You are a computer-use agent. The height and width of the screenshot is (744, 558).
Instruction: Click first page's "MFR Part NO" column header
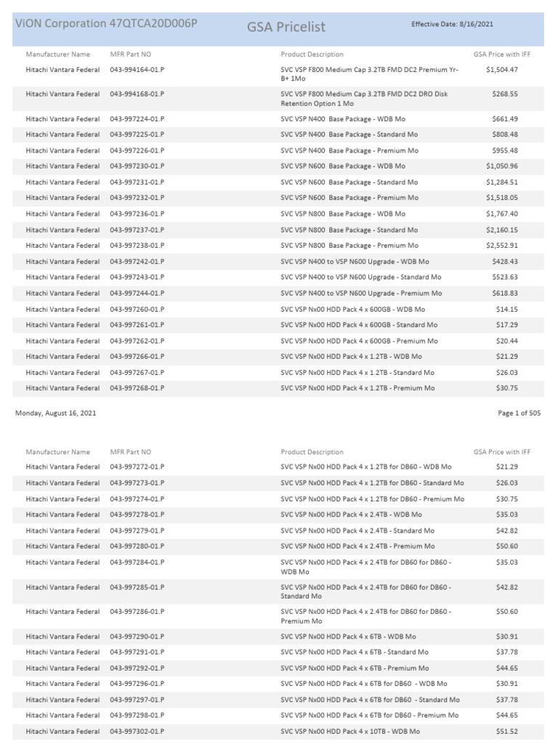click(x=131, y=54)
